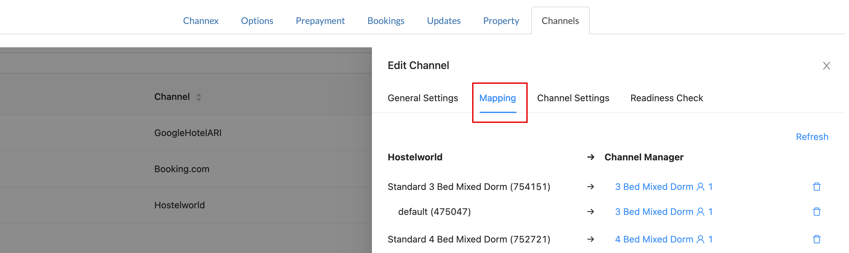Screen dimensions: 849x253
Task: Open the Channel Settings tab
Action: click(x=573, y=98)
